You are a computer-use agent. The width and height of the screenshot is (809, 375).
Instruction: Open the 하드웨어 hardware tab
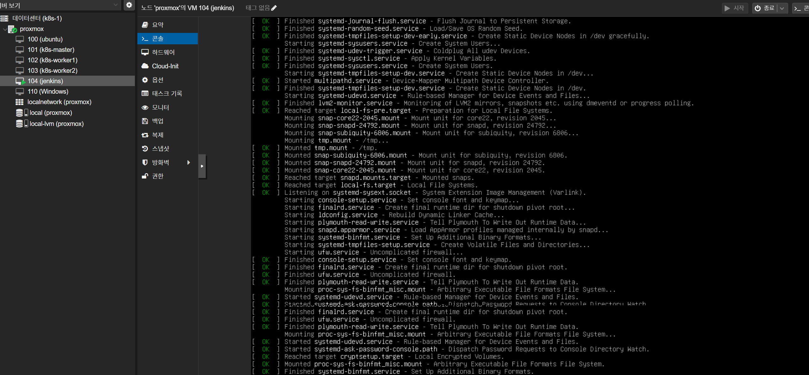point(168,52)
